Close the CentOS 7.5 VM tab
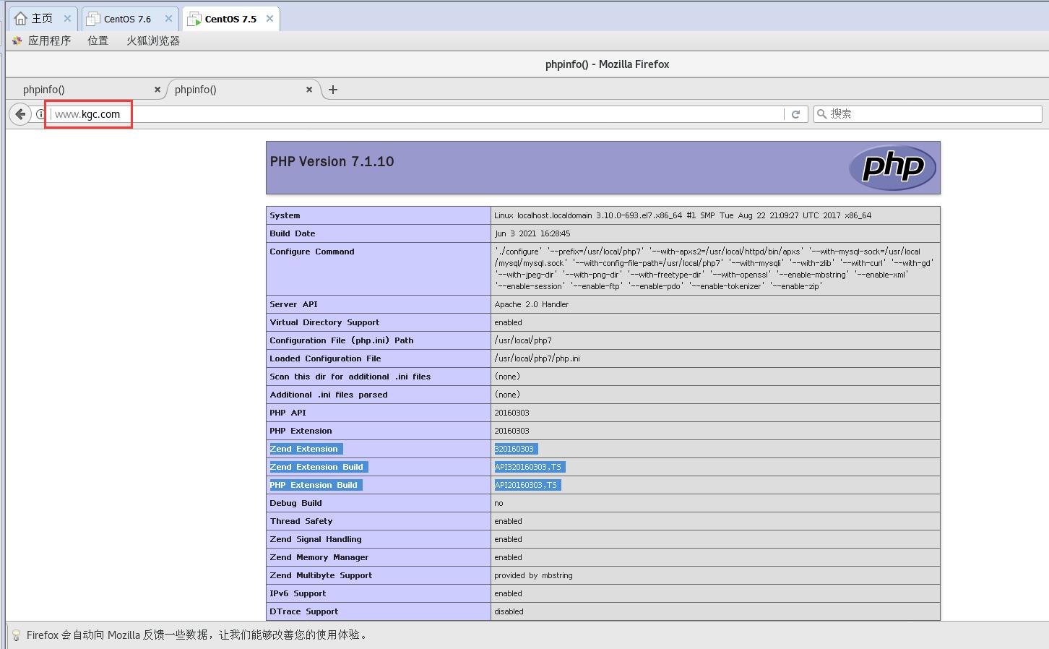Screen dimensions: 1049x649 coord(269,19)
